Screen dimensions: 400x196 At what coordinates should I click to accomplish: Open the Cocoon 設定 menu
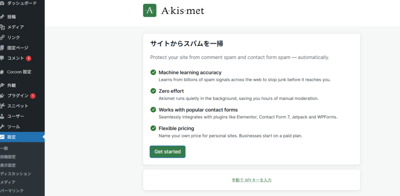coord(19,72)
